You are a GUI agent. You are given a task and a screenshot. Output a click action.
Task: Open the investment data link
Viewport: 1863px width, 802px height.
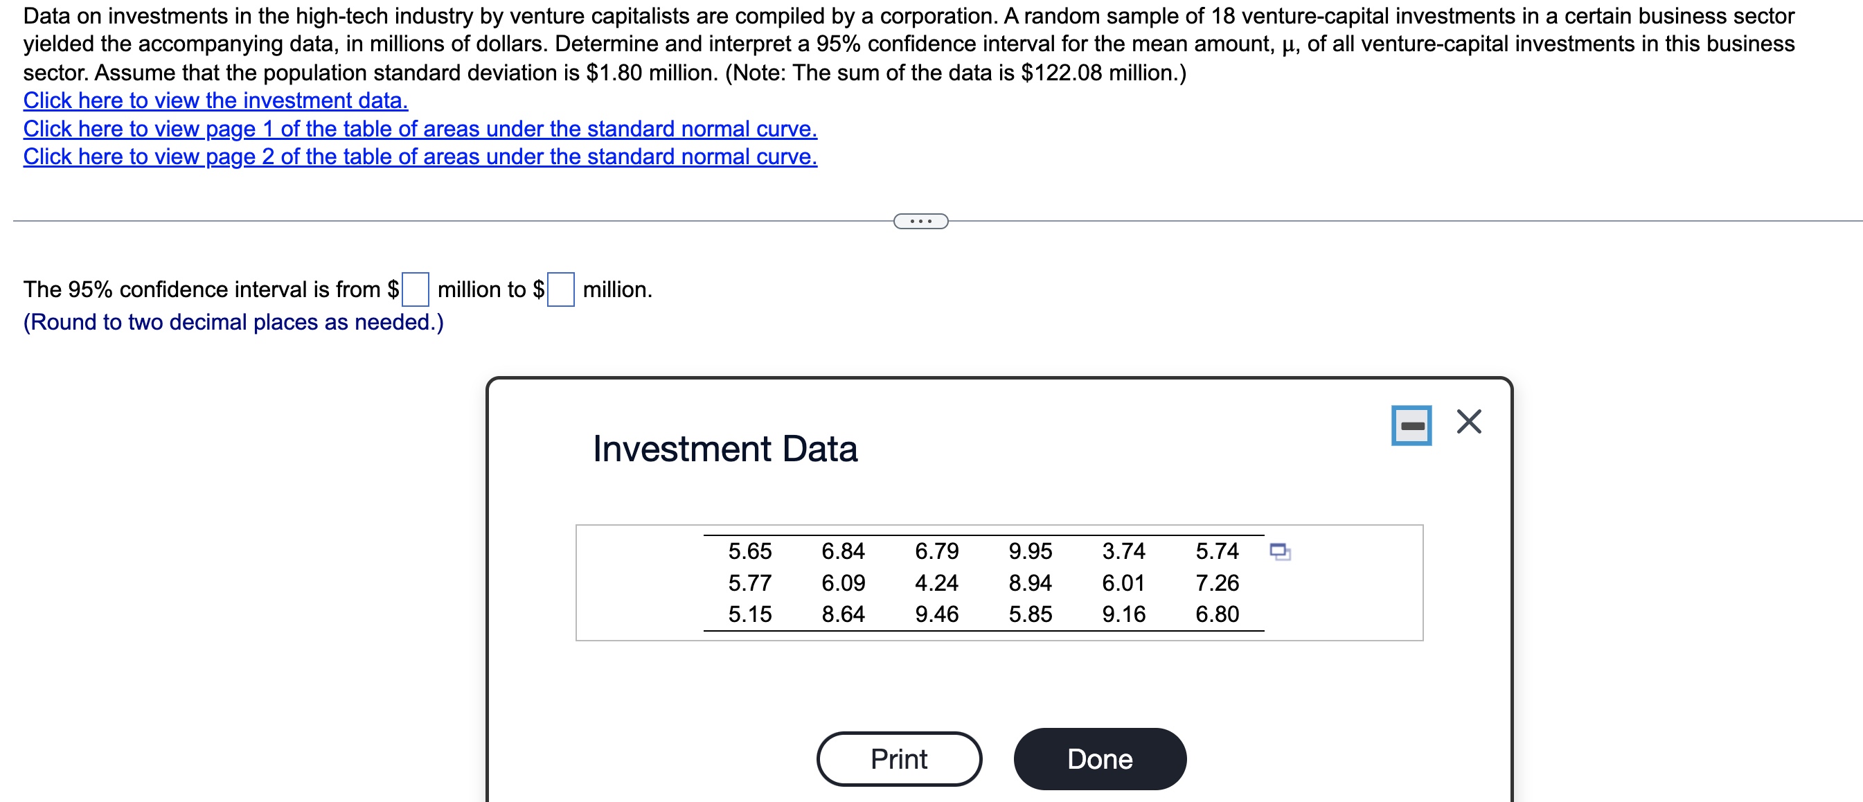click(215, 100)
